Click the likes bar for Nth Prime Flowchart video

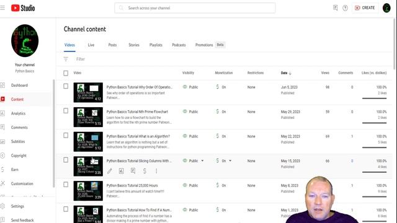pos(374,123)
